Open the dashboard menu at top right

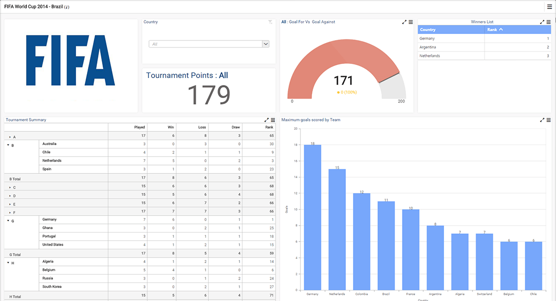[550, 6]
